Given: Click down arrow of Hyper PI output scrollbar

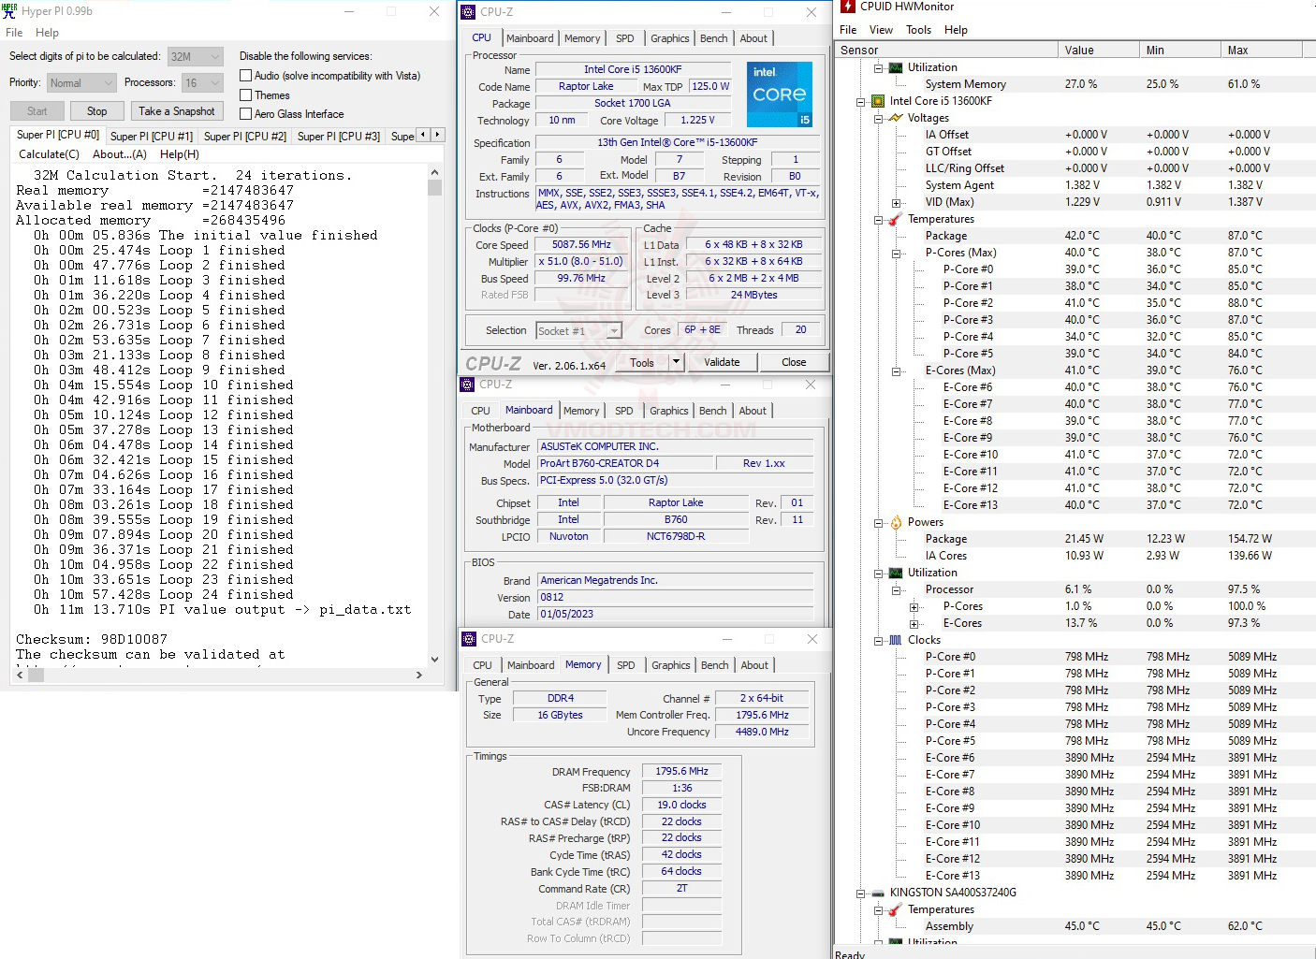Looking at the screenshot, I should pos(434,660).
